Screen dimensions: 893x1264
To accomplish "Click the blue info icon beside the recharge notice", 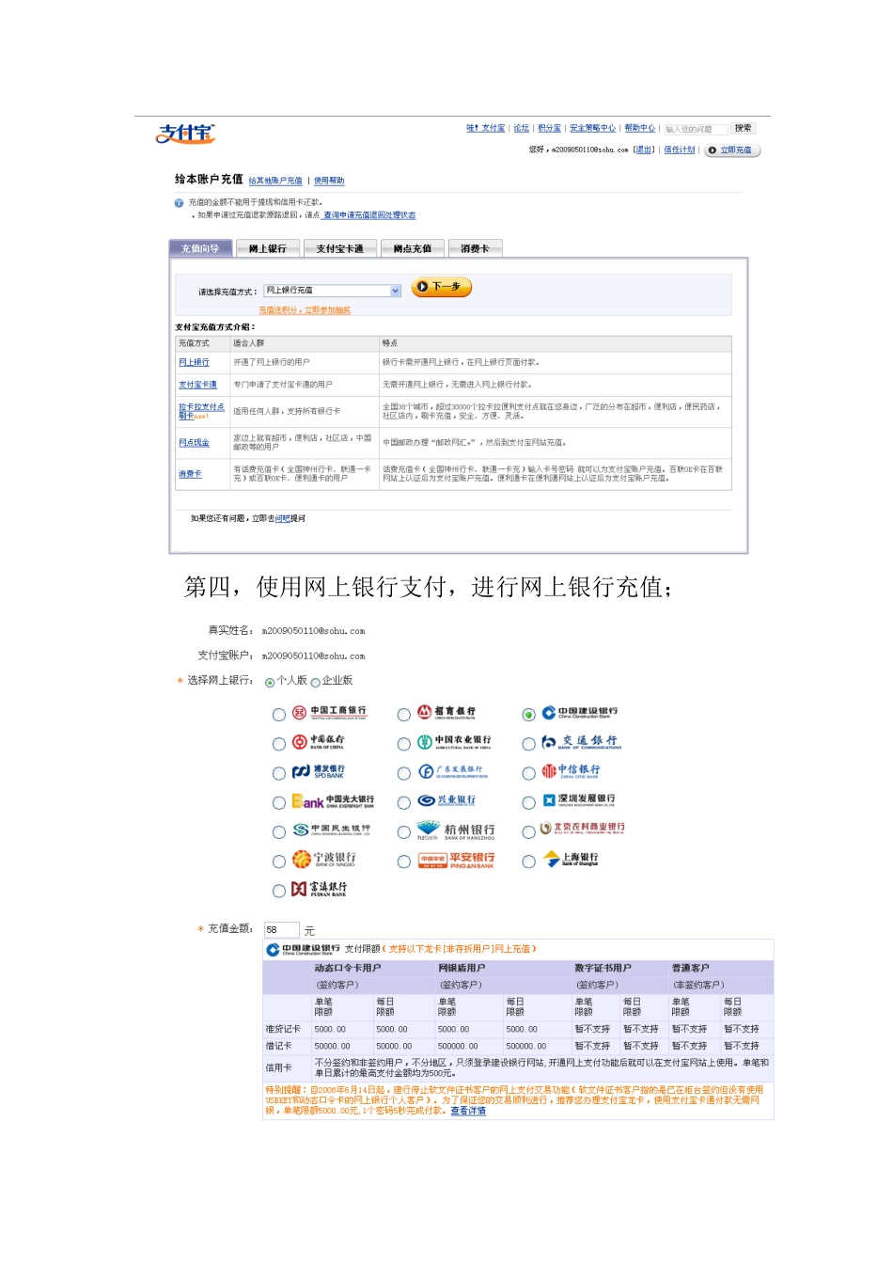I will click(179, 202).
